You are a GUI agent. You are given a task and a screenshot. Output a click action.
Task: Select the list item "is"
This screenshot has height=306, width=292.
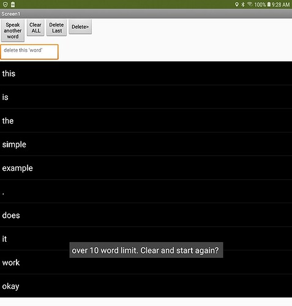(146, 97)
